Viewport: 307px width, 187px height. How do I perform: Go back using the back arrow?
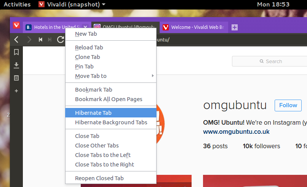coord(16,40)
